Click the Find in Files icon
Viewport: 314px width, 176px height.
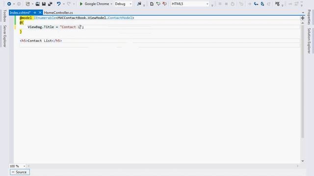click(139, 4)
